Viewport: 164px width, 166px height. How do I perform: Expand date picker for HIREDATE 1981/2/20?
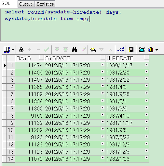pyautogui.click(x=146, y=72)
